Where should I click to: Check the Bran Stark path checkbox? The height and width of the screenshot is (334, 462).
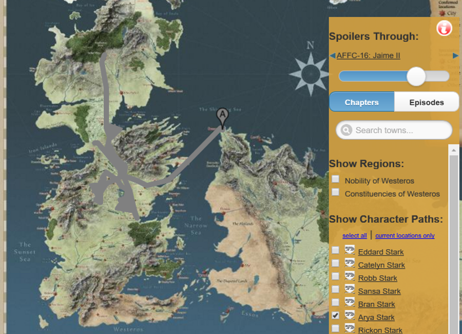pos(335,303)
